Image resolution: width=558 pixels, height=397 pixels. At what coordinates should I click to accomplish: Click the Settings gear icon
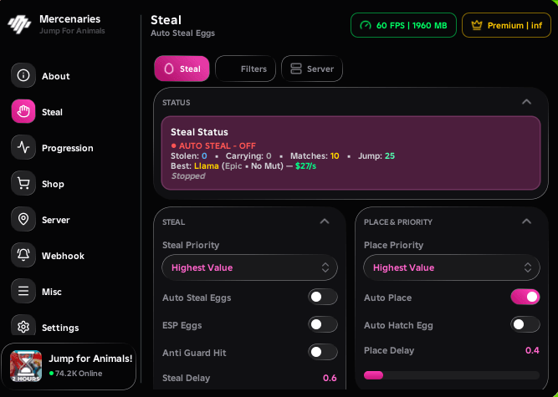click(x=23, y=326)
